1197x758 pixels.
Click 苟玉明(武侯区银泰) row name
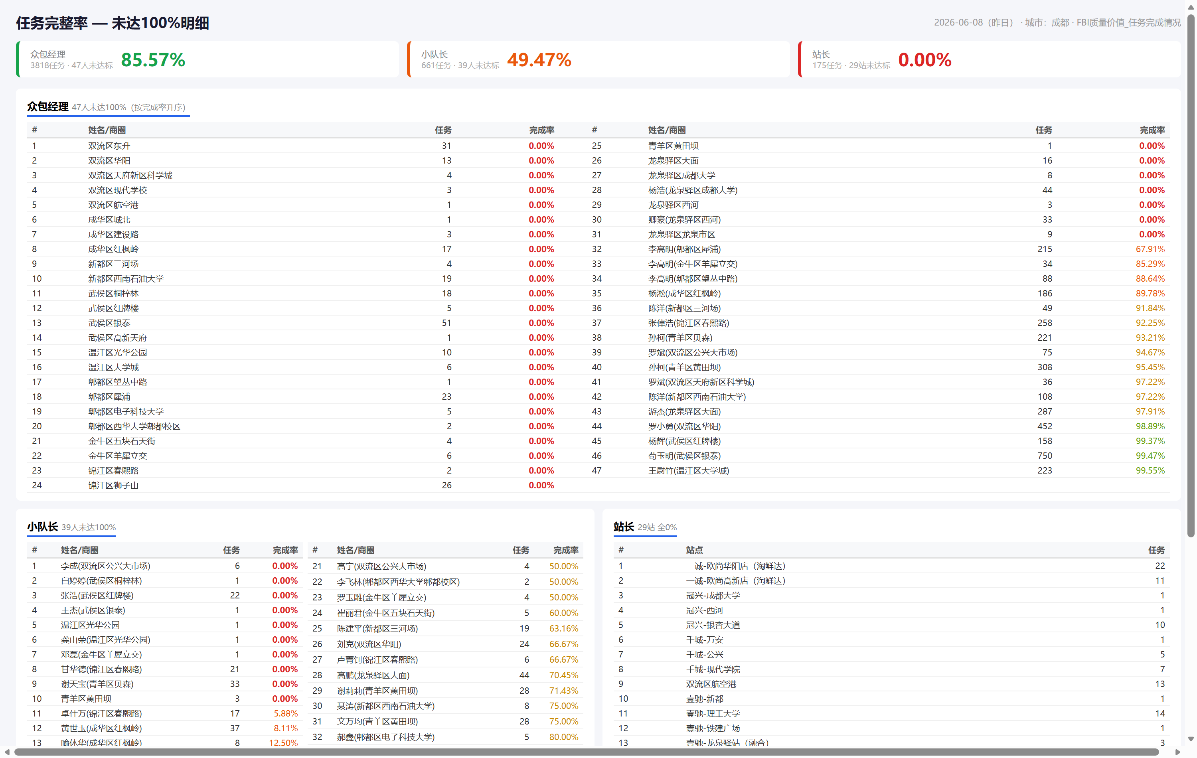(684, 456)
